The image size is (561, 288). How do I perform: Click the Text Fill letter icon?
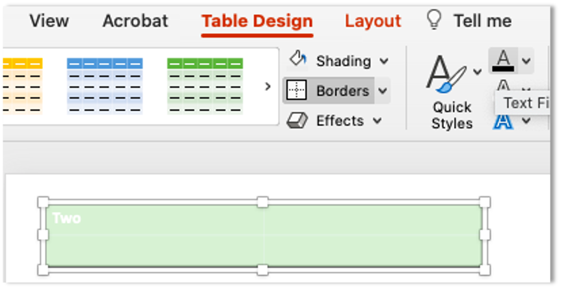pyautogui.click(x=502, y=60)
